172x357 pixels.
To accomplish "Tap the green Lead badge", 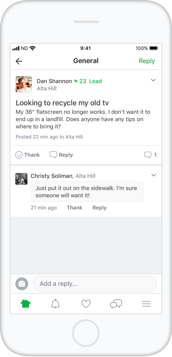I will (96, 81).
